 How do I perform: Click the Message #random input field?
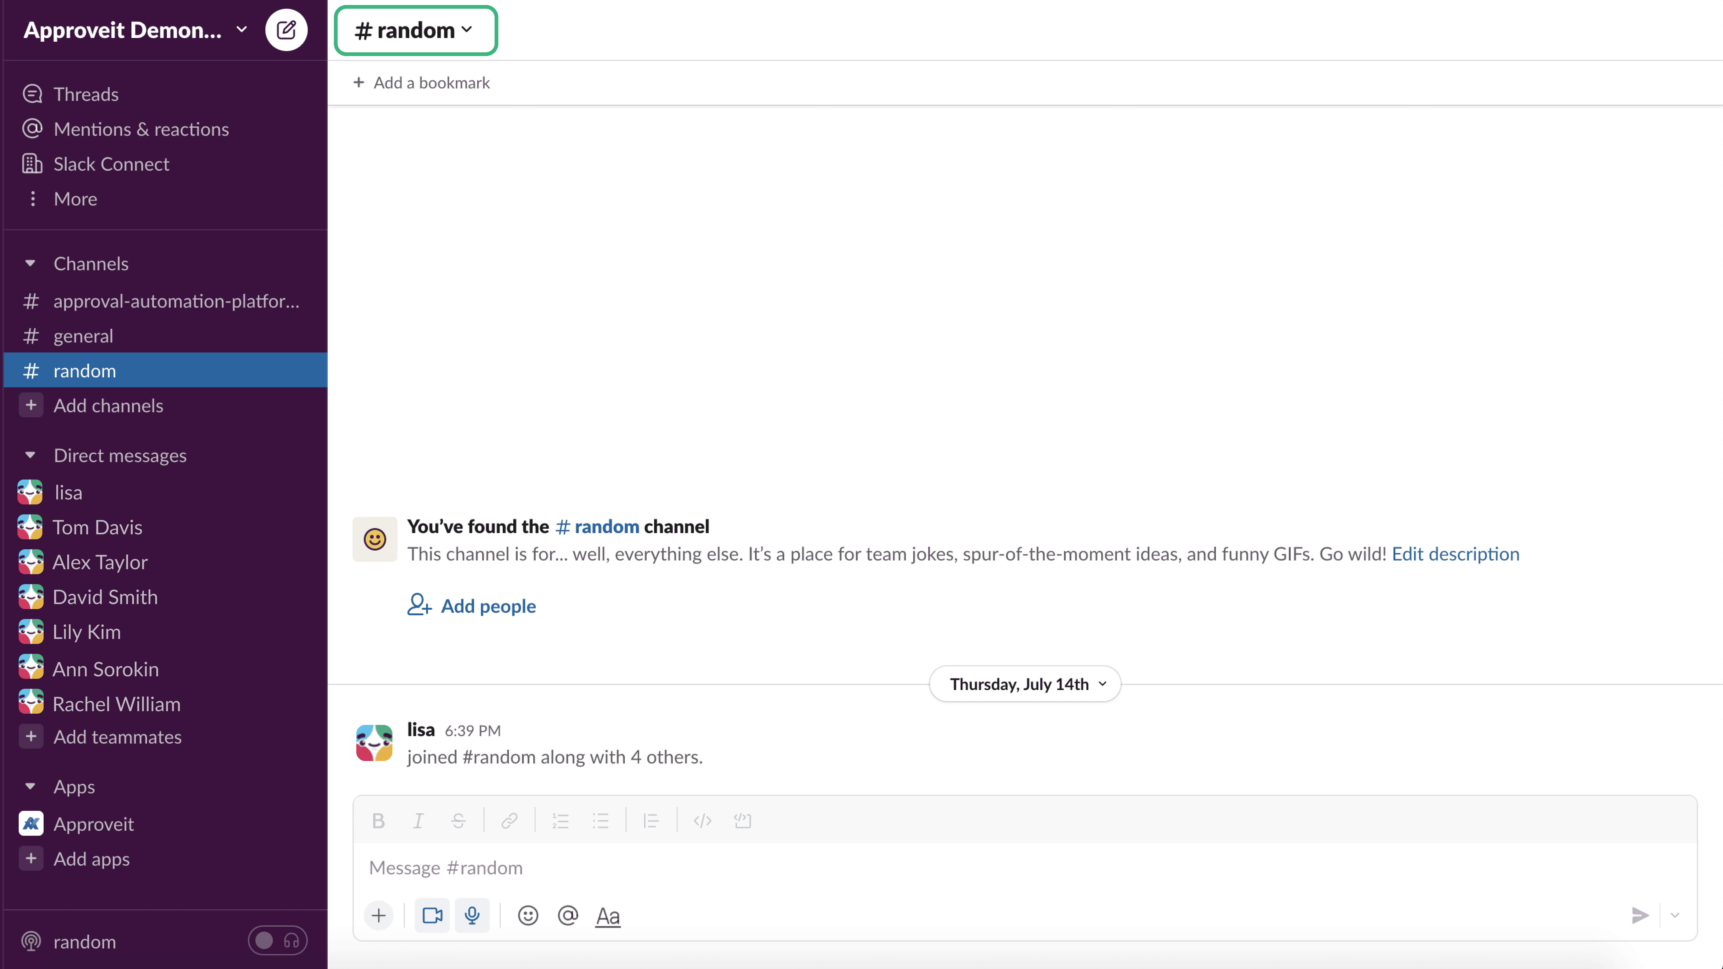[x=1025, y=867]
